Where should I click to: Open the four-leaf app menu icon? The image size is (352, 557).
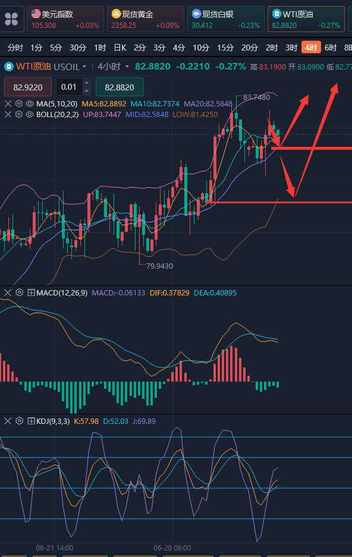pyautogui.click(x=11, y=19)
